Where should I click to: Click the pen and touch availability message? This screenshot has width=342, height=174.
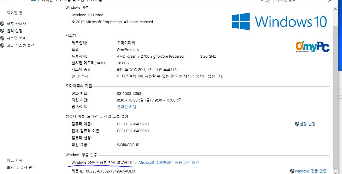pos(170,76)
